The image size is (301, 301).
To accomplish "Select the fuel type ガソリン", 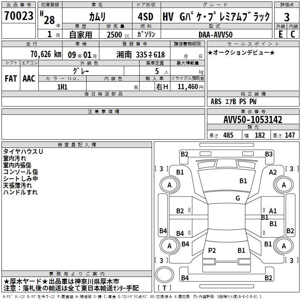I will pyautogui.click(x=146, y=34).
